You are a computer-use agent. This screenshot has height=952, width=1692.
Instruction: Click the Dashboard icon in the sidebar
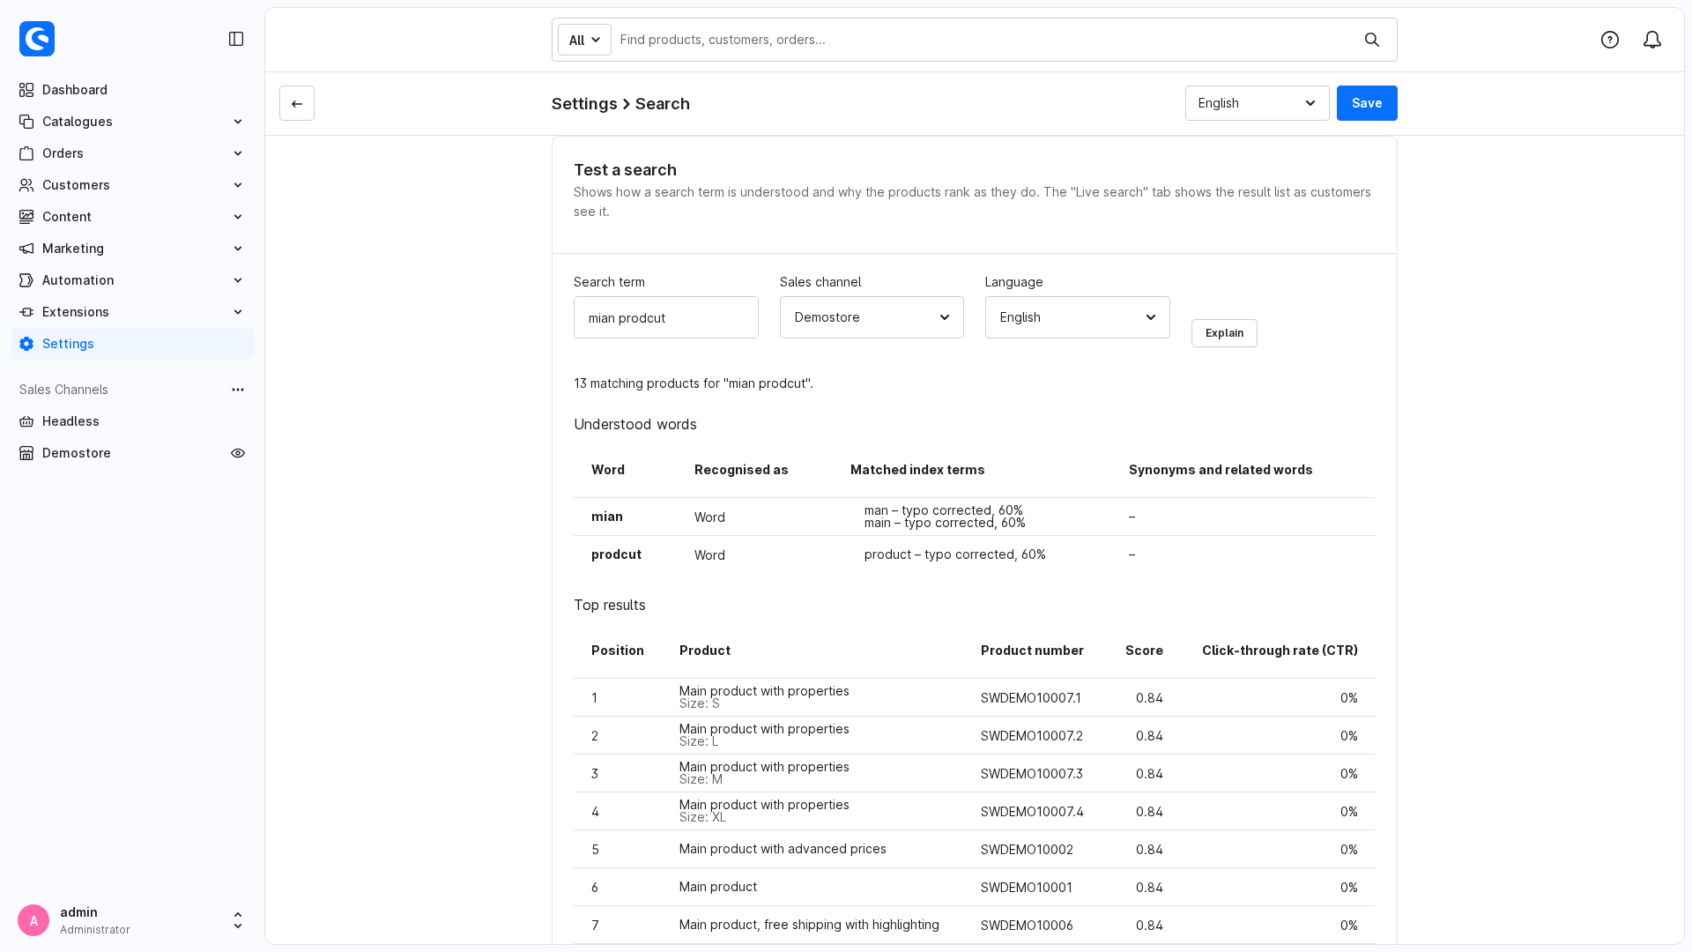[x=26, y=90]
